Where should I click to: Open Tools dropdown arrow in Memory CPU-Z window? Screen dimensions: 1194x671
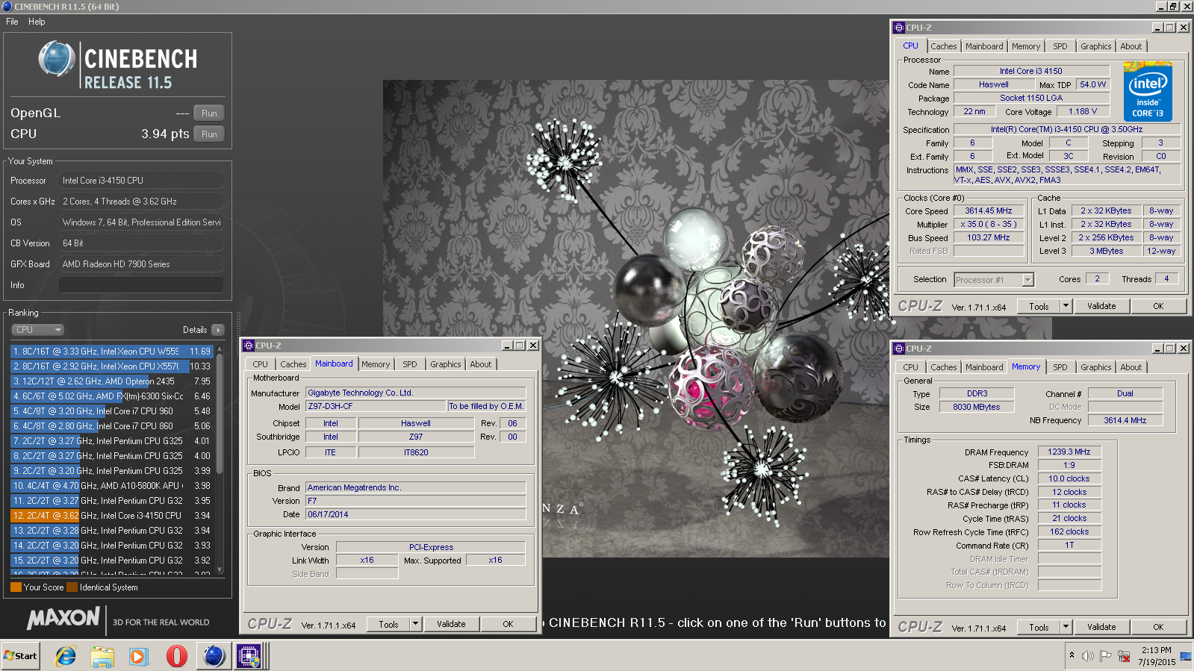point(1066,627)
